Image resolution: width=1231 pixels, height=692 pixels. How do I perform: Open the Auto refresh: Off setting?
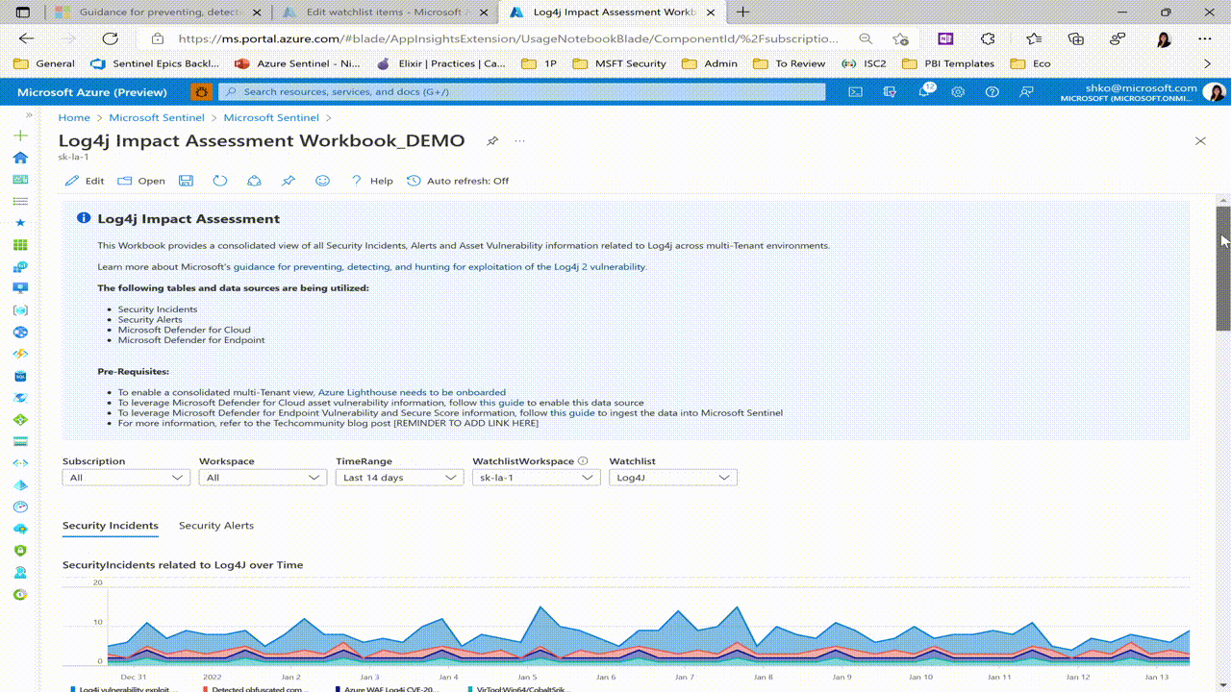click(x=458, y=181)
